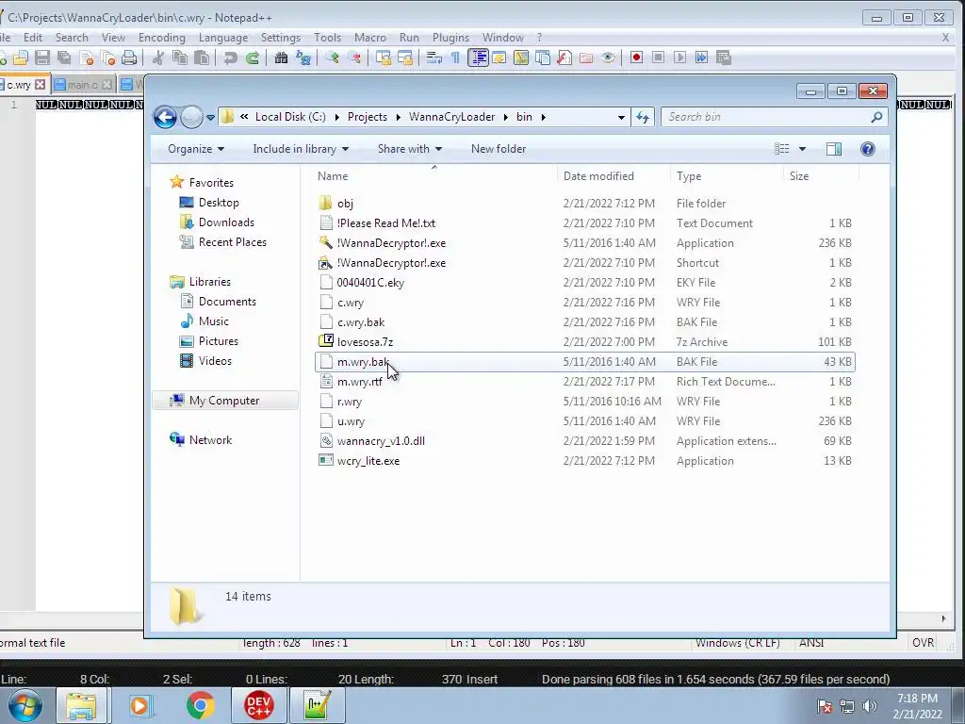Toggle file monitoring eye icon
The height and width of the screenshot is (724, 965).
click(x=608, y=58)
